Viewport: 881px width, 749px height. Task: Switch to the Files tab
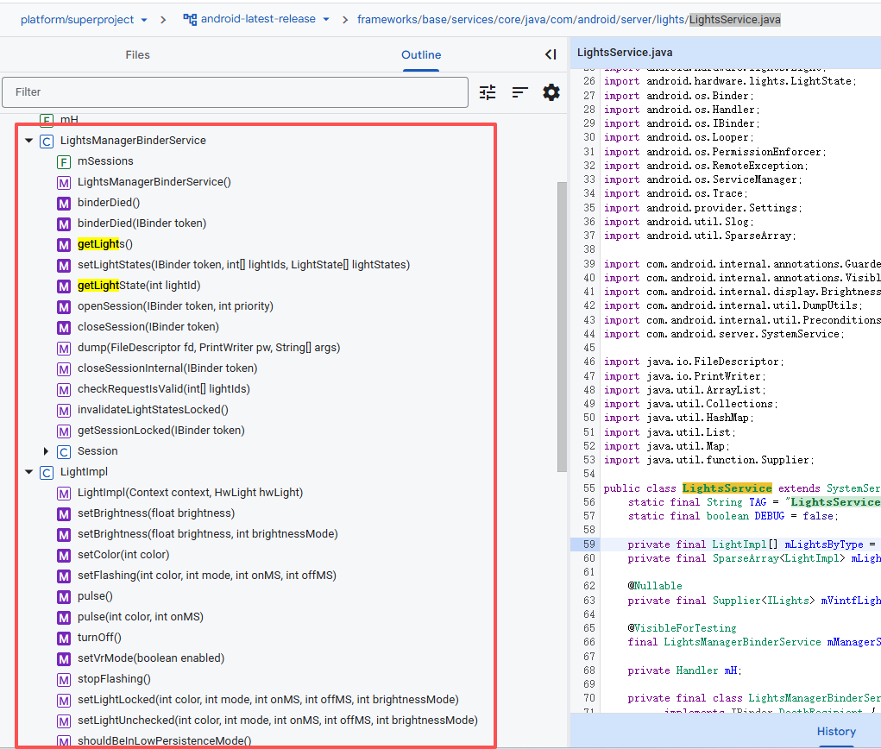[138, 54]
